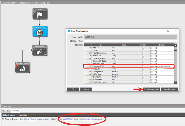
Task: Toggle Custom checkbox for NetWeight row
Action: coord(143,77)
